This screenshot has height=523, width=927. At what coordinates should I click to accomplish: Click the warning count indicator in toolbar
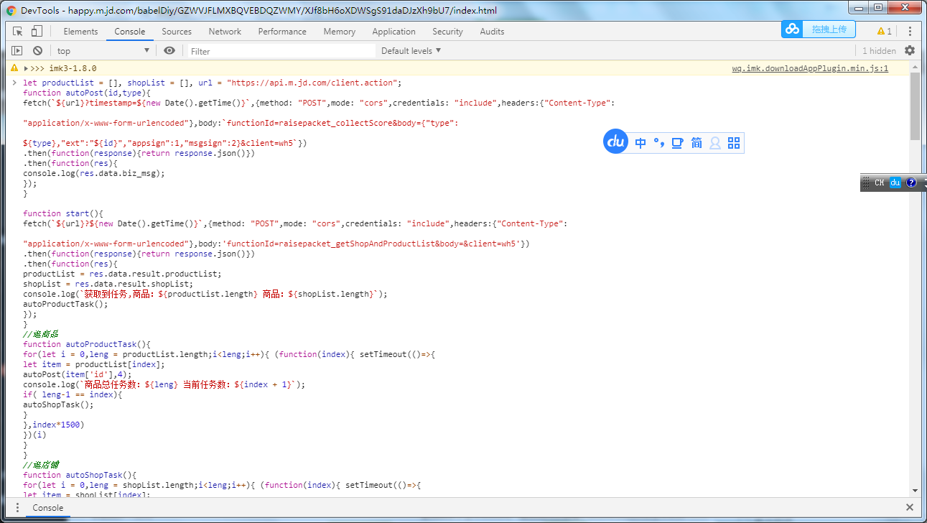(x=884, y=32)
